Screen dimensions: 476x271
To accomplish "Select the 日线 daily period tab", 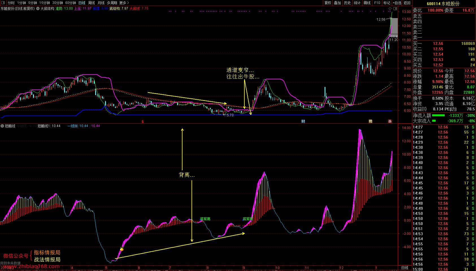I will (x=82, y=3).
